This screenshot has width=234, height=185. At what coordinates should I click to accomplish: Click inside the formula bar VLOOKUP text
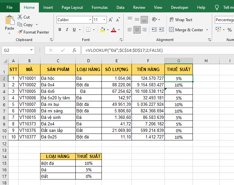tap(124, 50)
